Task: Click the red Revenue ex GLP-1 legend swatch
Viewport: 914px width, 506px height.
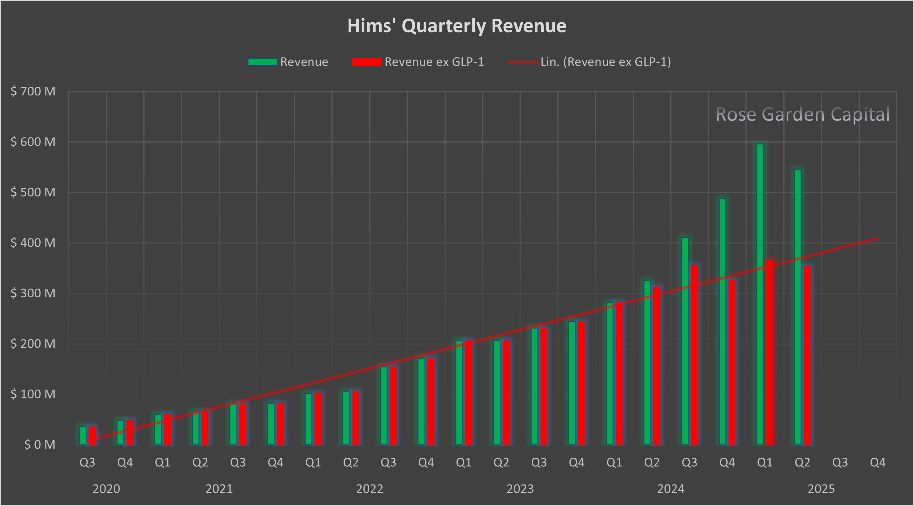Action: (367, 62)
